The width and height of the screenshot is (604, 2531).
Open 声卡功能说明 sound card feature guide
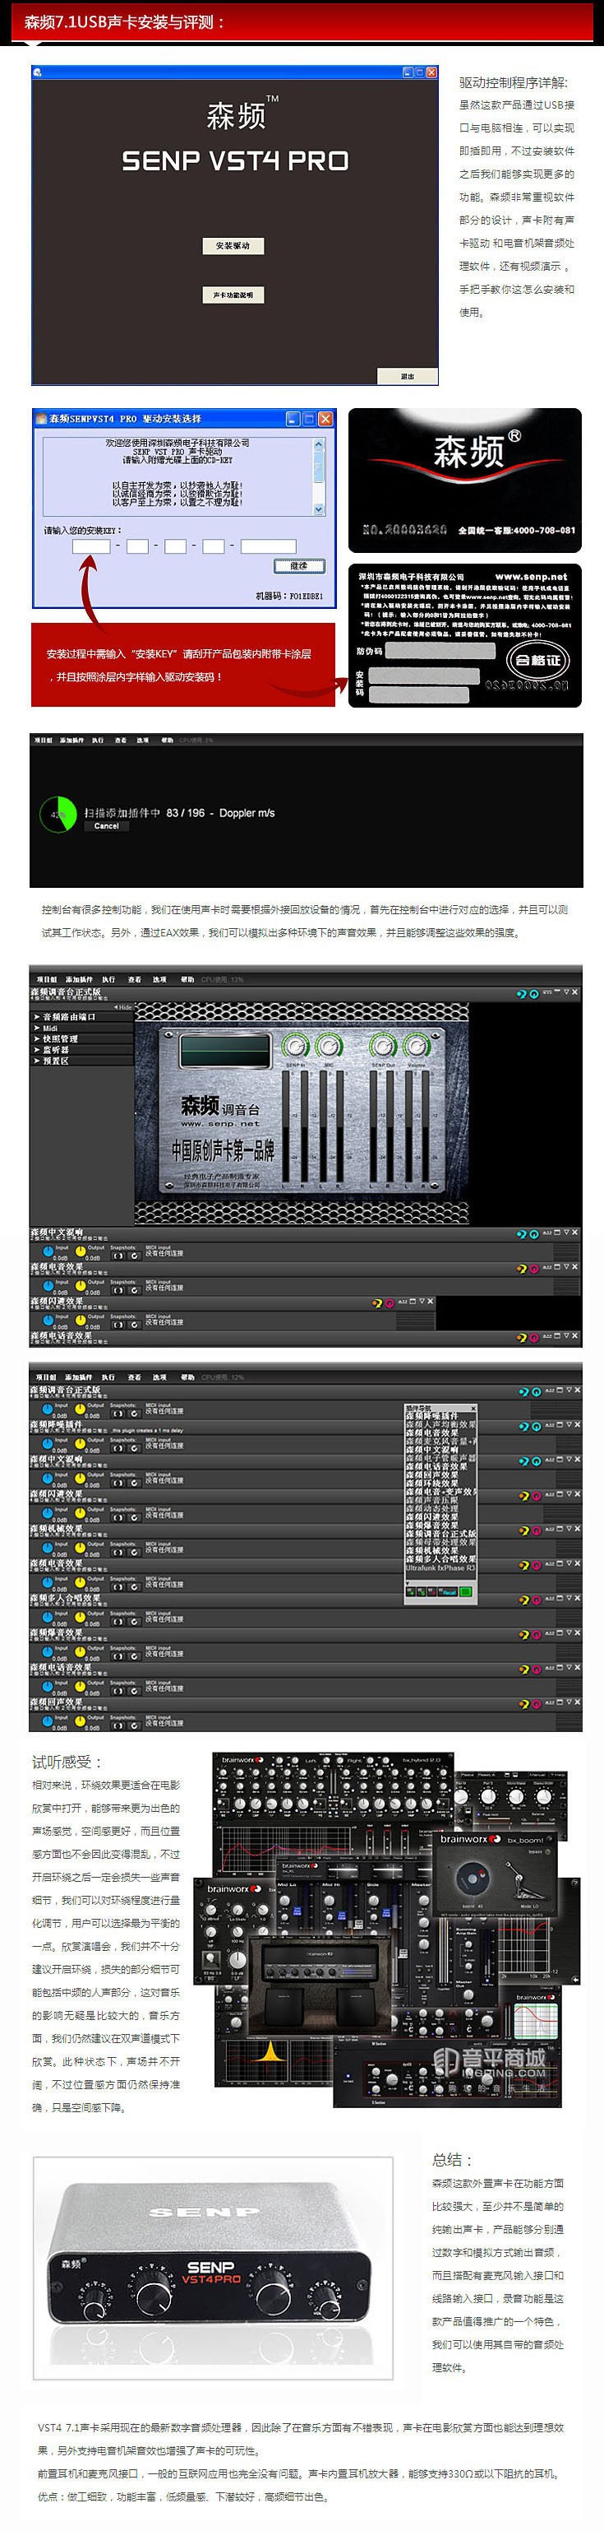tap(233, 295)
